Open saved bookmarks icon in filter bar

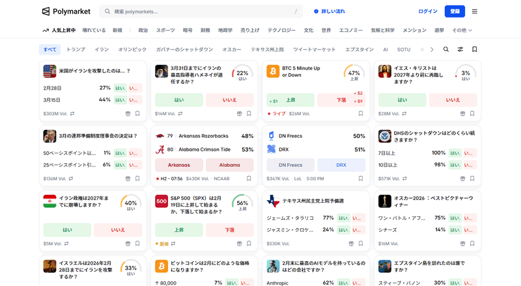[x=475, y=49]
